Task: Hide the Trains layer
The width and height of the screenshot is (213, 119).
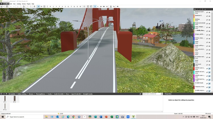Action: pos(209,54)
